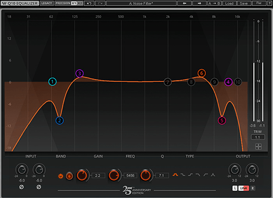Click the expand graph view icon
273x198 pixels.
(258, 147)
